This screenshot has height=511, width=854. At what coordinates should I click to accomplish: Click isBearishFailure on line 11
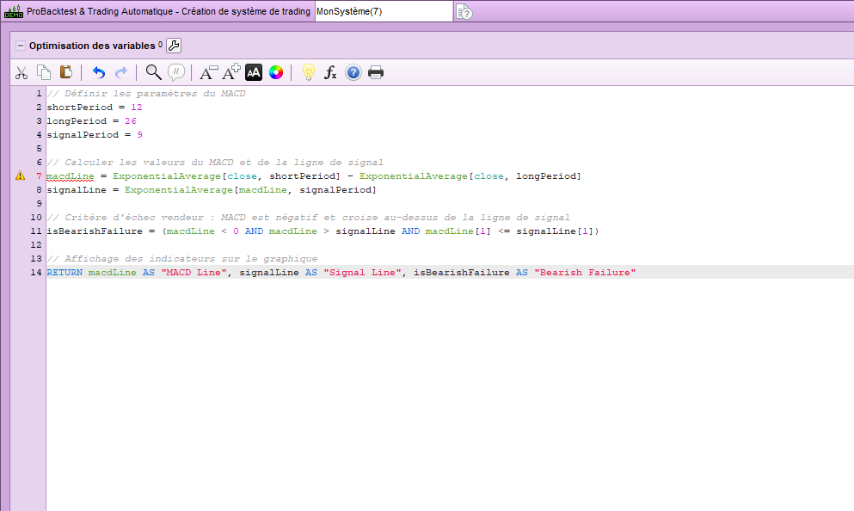(95, 231)
